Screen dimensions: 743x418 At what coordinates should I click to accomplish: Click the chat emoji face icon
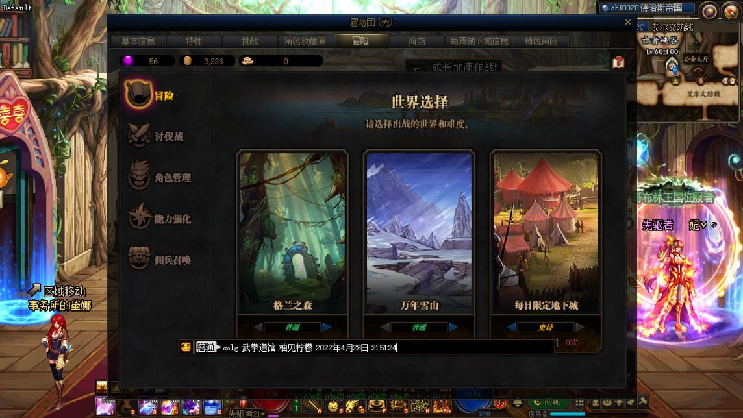(186, 347)
